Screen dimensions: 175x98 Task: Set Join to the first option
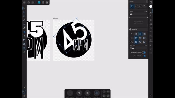[136, 38]
